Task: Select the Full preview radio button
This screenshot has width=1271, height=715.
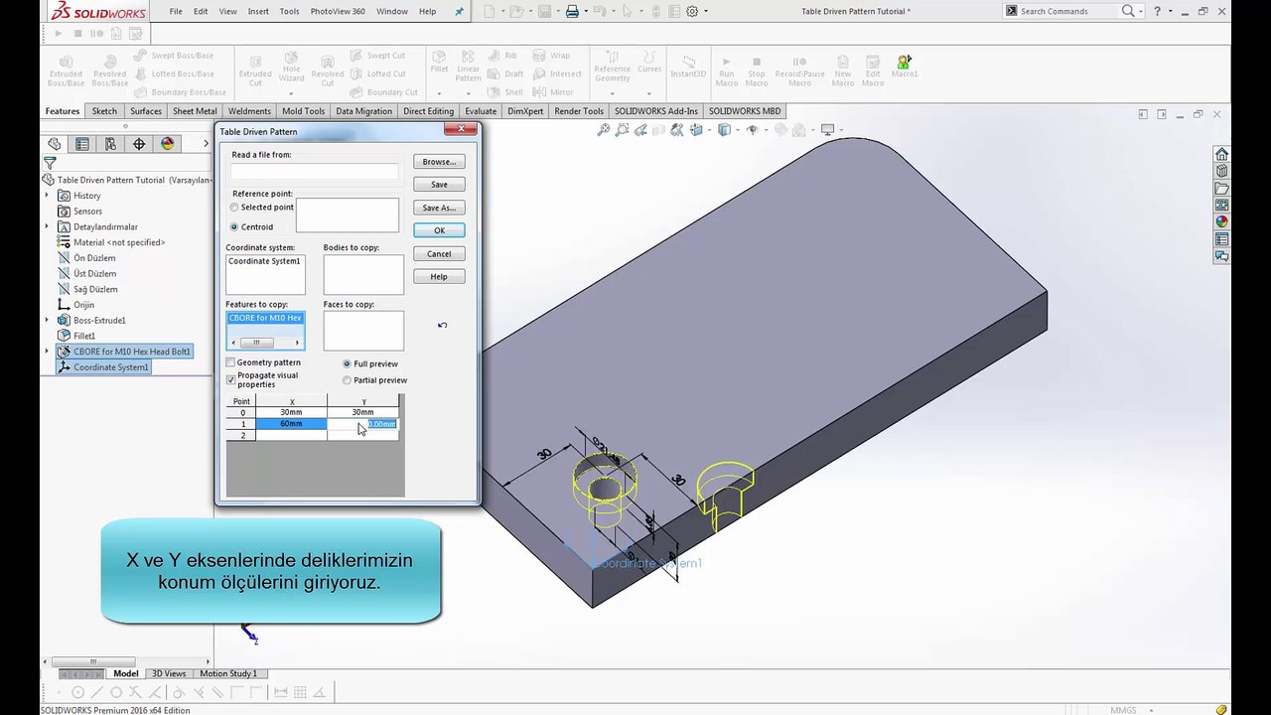Action: 347,363
